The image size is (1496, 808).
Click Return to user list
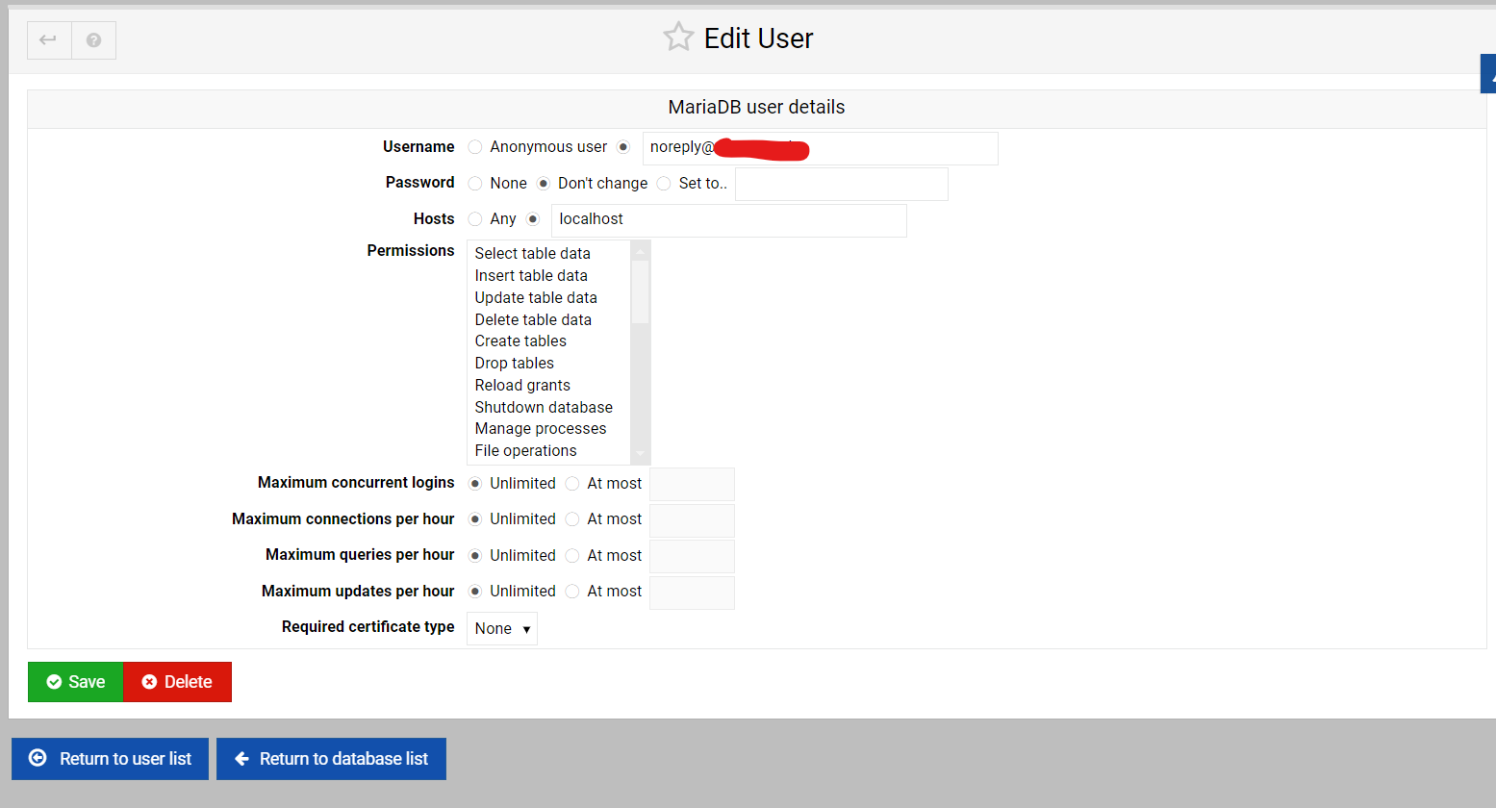[111, 759]
